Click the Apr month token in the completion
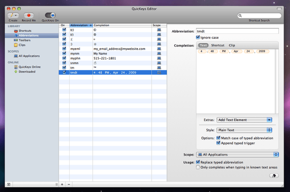The width and height of the screenshot is (290, 192). pos(236,51)
